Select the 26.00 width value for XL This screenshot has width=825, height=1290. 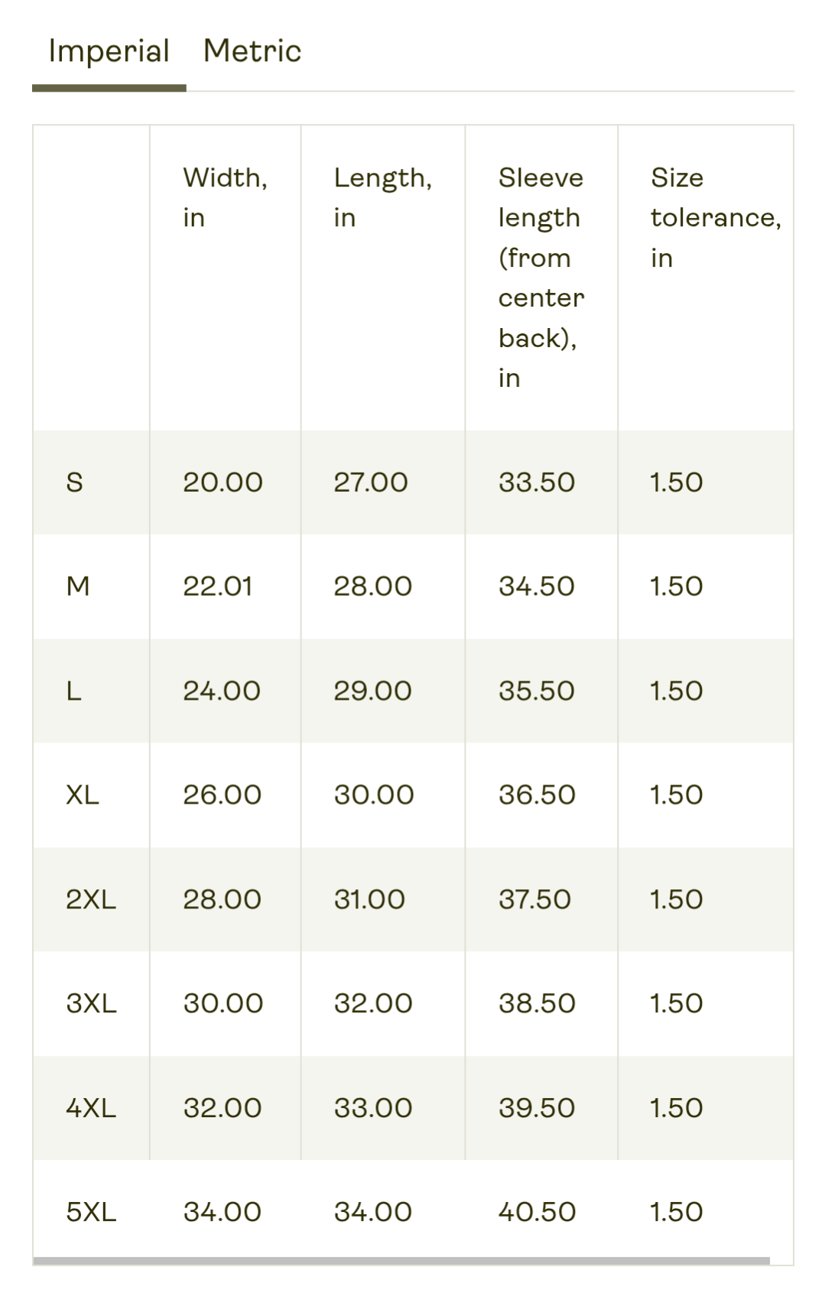(x=222, y=795)
